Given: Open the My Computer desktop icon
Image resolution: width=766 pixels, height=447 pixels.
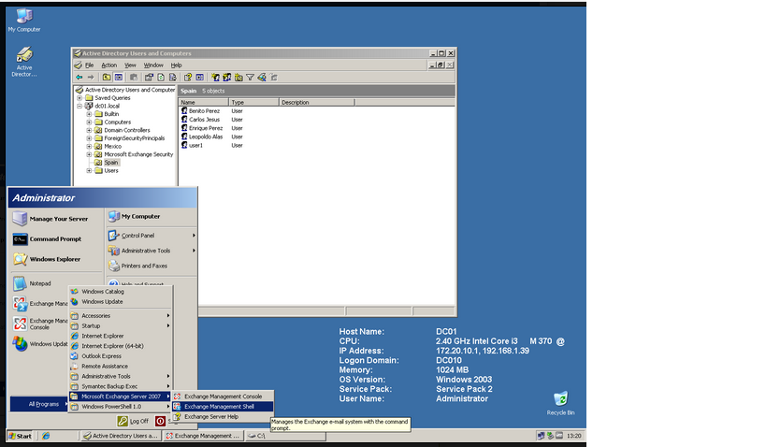Looking at the screenshot, I should 24,21.
